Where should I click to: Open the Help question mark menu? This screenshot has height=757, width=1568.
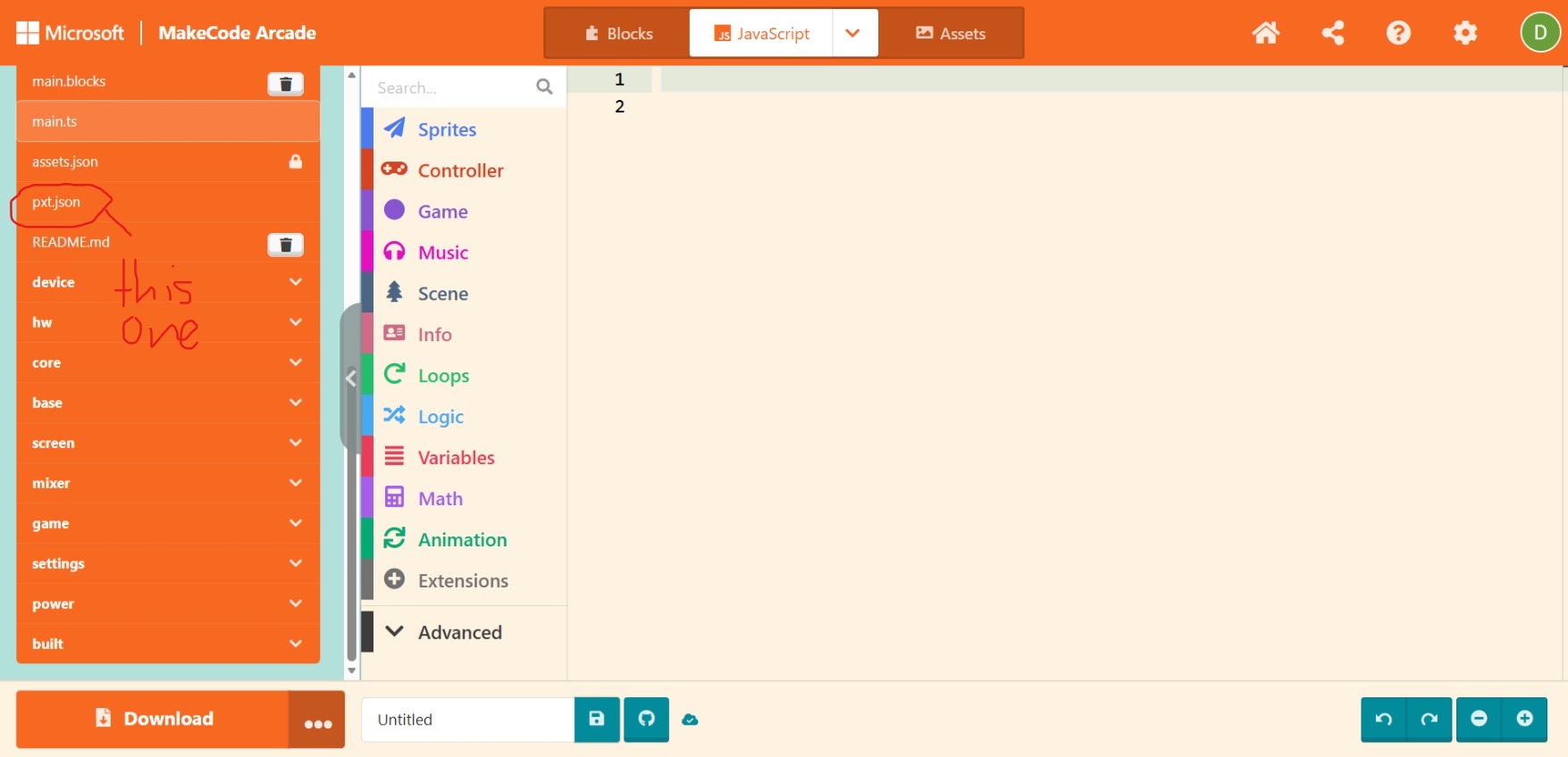coord(1398,33)
